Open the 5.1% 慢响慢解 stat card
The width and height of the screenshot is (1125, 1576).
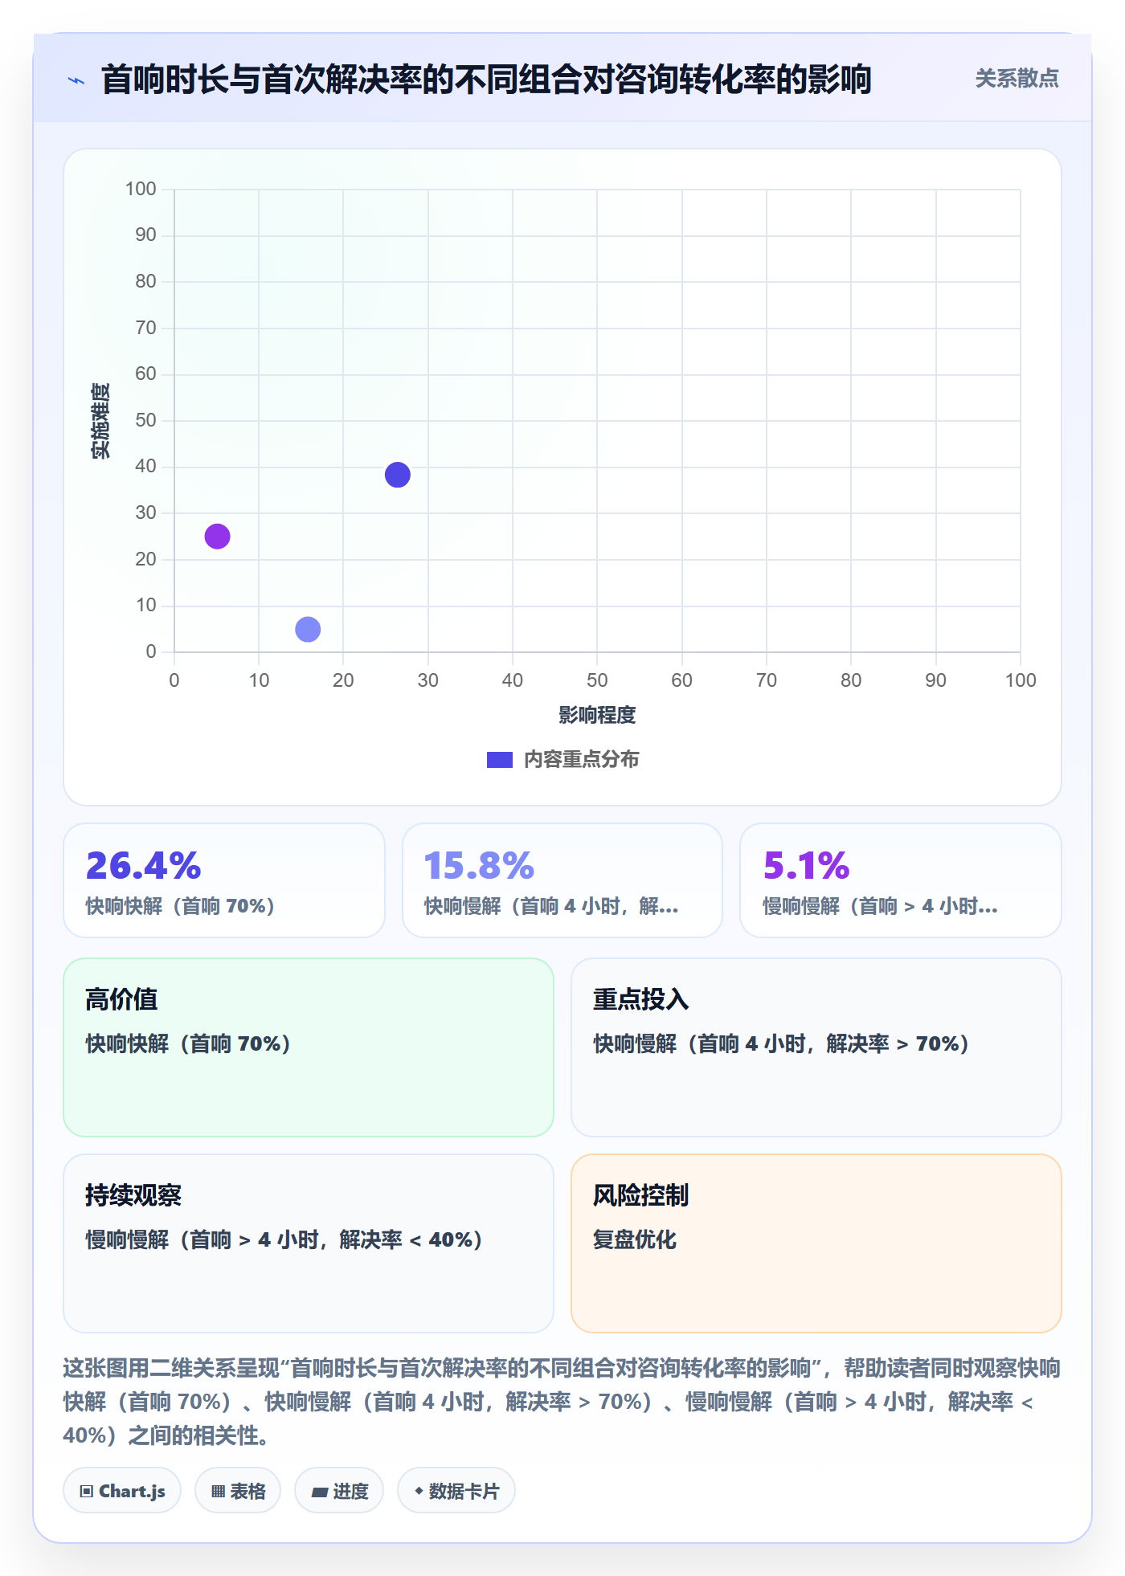[x=901, y=880]
